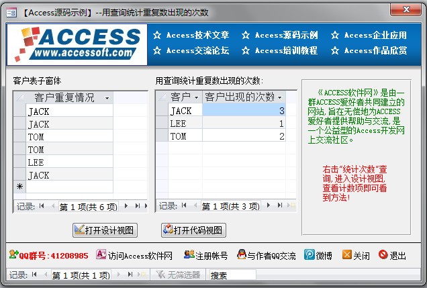427x288 pixels.
Task: Close the window with red X button
Action: click(406, 10)
